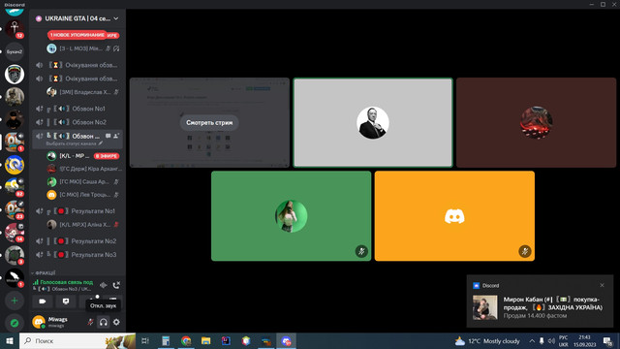620x349 pixels.
Task: Open the white feather server icon
Action: 15,278
